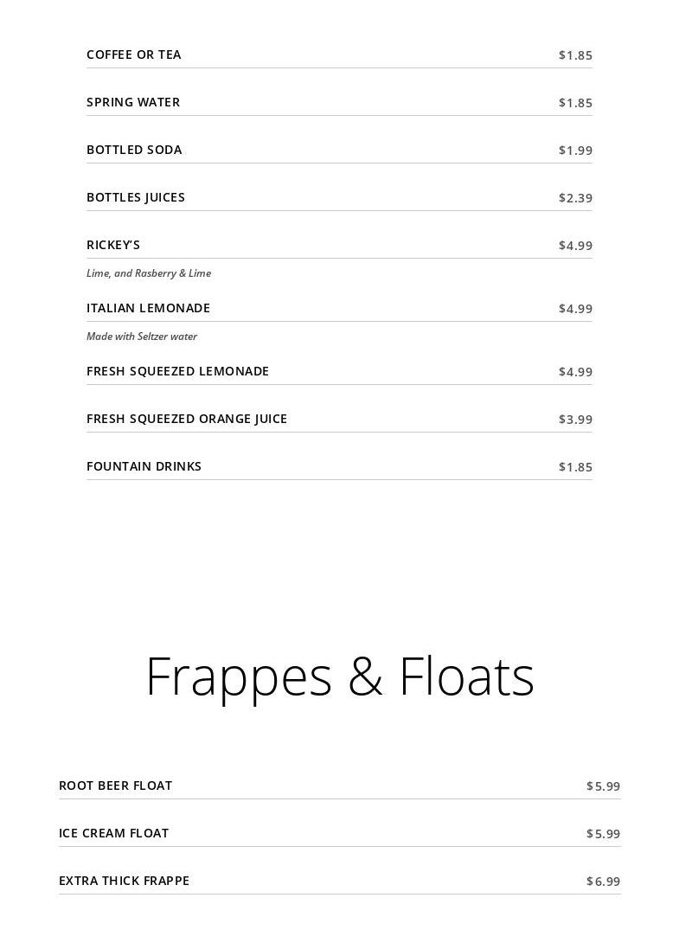Click the RICKEY'S item name

[113, 245]
